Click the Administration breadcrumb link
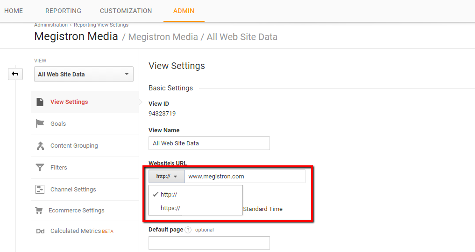The height and width of the screenshot is (252, 475). click(x=51, y=25)
